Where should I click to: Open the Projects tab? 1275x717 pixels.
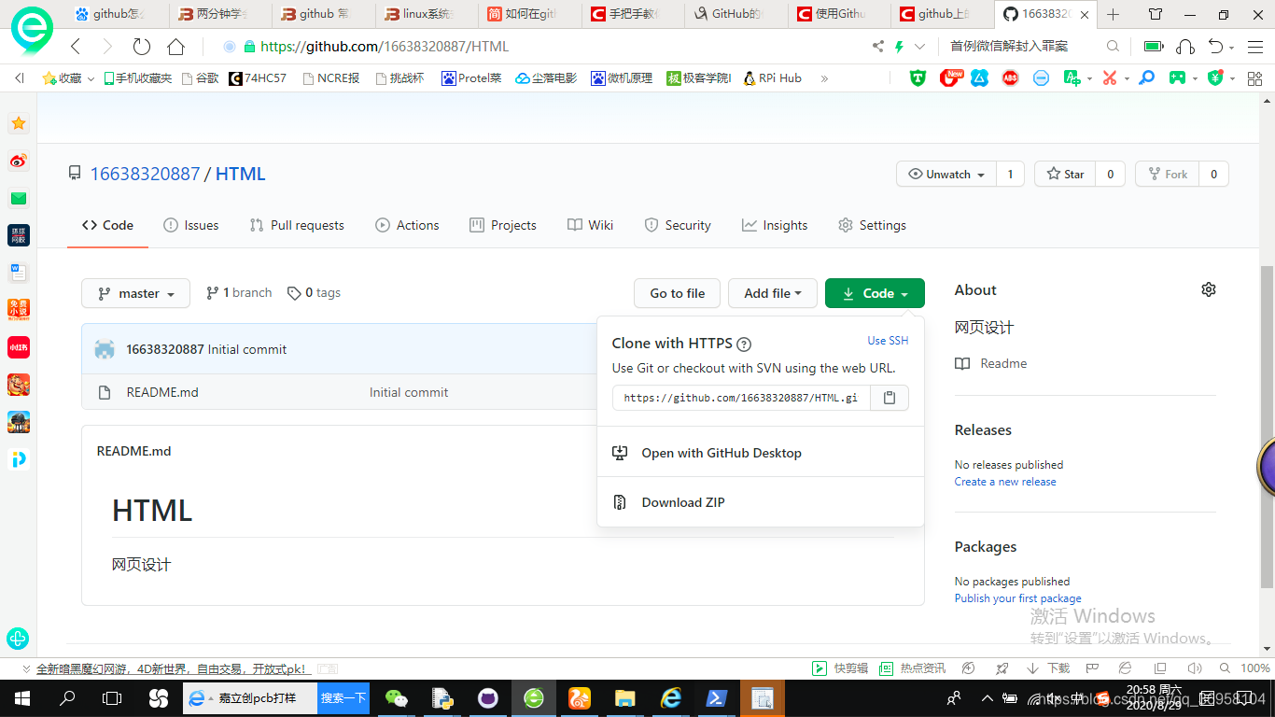click(503, 225)
